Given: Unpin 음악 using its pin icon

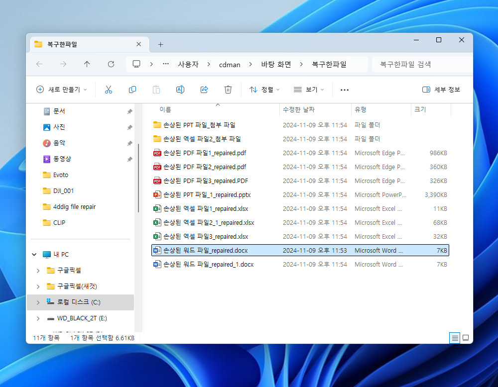Looking at the screenshot, I should pyautogui.click(x=129, y=143).
